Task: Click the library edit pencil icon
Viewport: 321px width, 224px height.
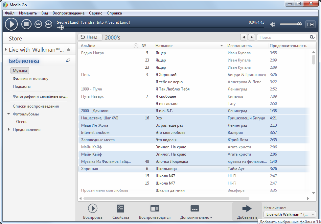Action: coord(68,61)
